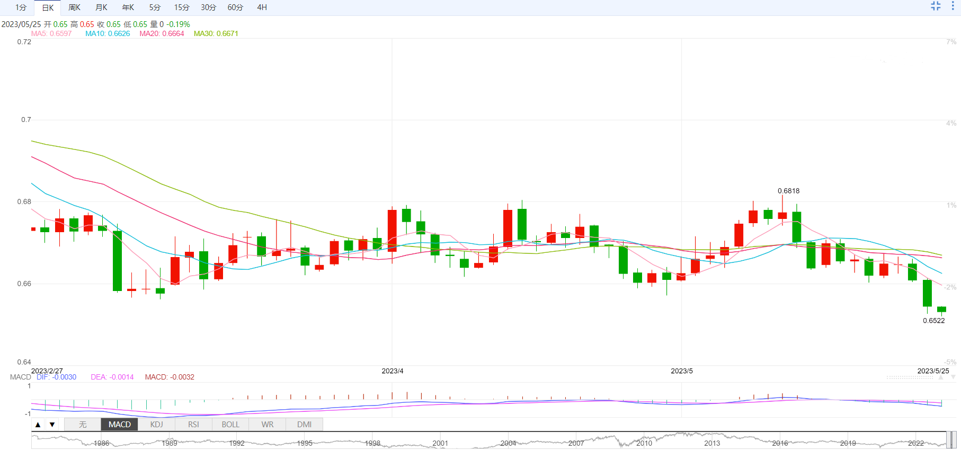Click the MA5: 0.6597 legend label

[51, 33]
